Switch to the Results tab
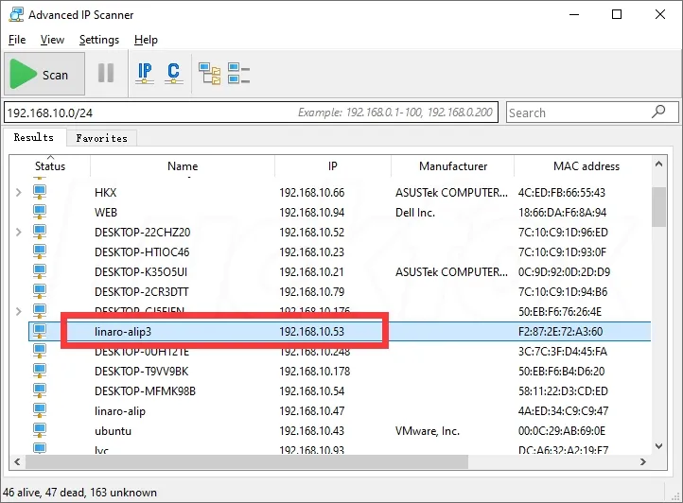Screen dimensions: 683x503 pos(34,138)
